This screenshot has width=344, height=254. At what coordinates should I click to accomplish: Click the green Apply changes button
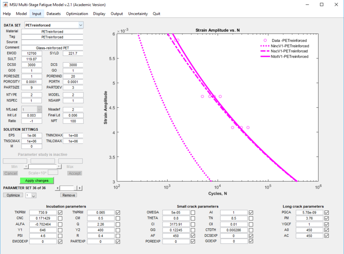(37, 180)
